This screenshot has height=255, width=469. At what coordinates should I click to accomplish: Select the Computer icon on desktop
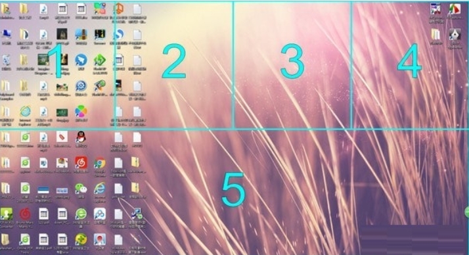coord(6,37)
